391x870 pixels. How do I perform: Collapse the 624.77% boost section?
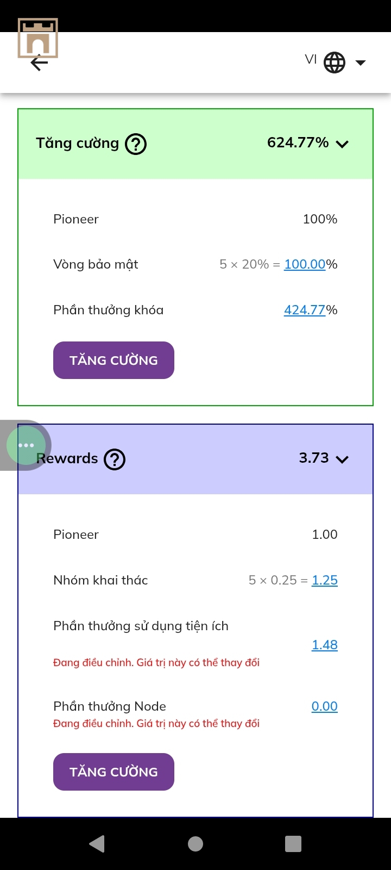pos(342,144)
